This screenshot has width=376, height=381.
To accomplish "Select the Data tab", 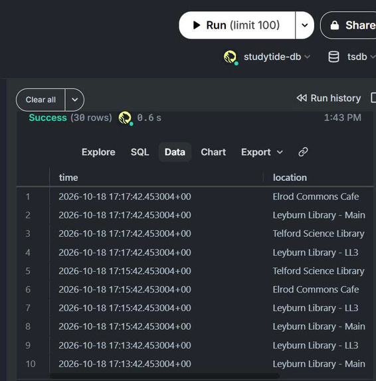I will (175, 152).
